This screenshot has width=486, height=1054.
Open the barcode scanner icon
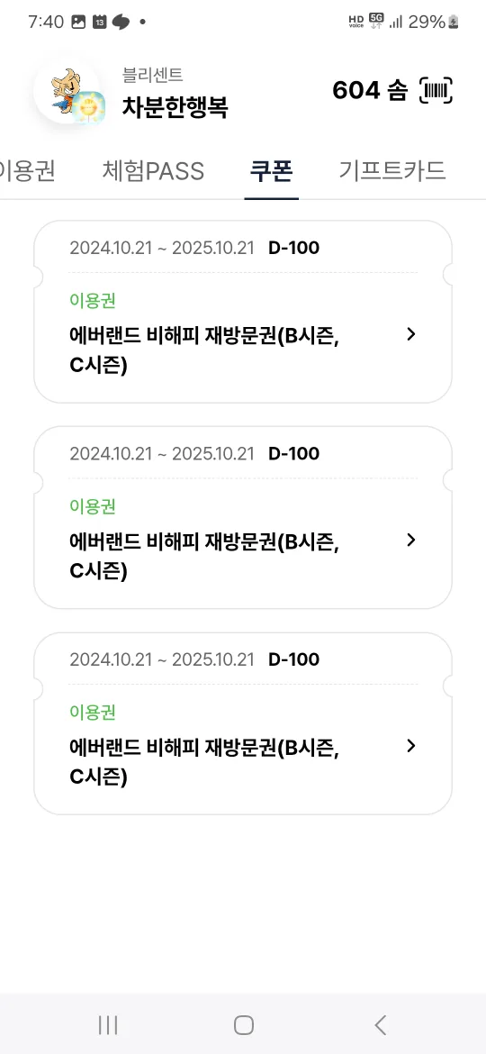click(436, 91)
